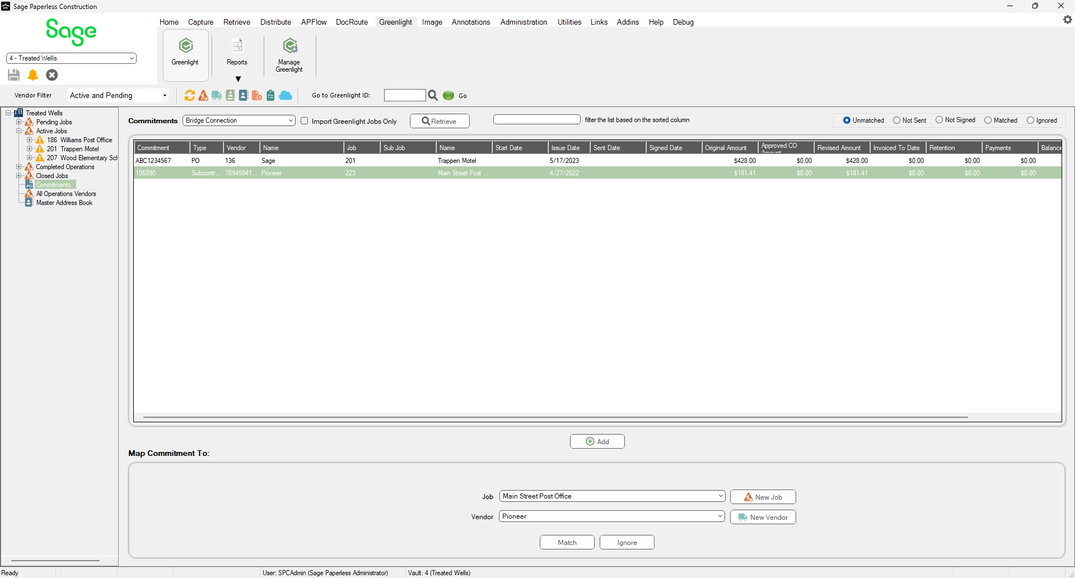Open the Home menu

click(x=169, y=22)
